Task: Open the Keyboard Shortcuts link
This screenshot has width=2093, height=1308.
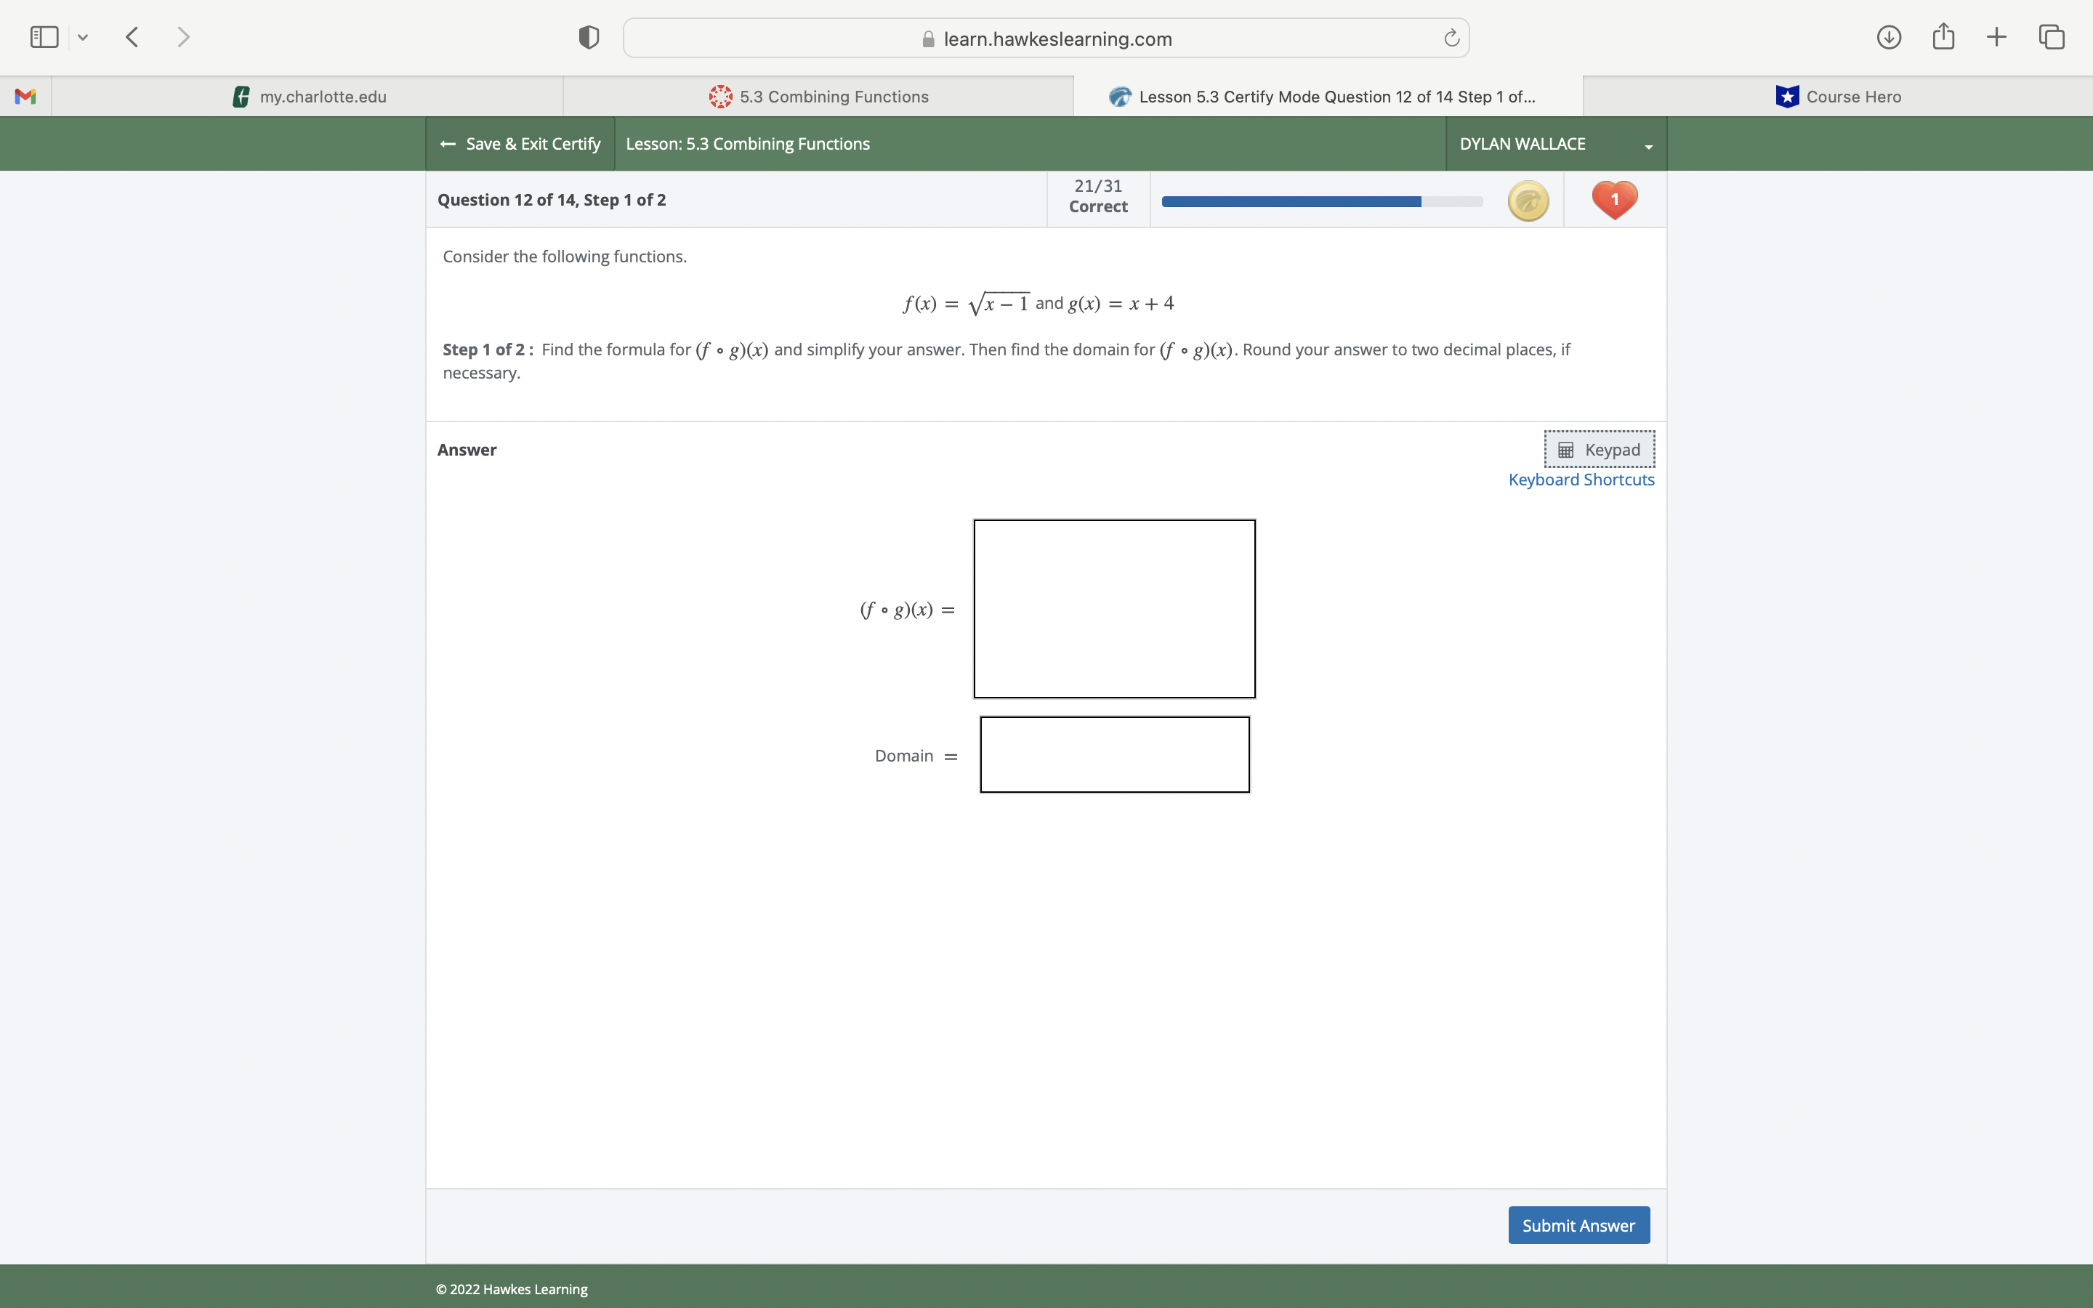Action: click(x=1581, y=480)
